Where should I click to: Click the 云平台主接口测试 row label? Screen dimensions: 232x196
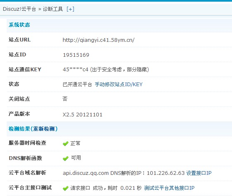pos(30,188)
